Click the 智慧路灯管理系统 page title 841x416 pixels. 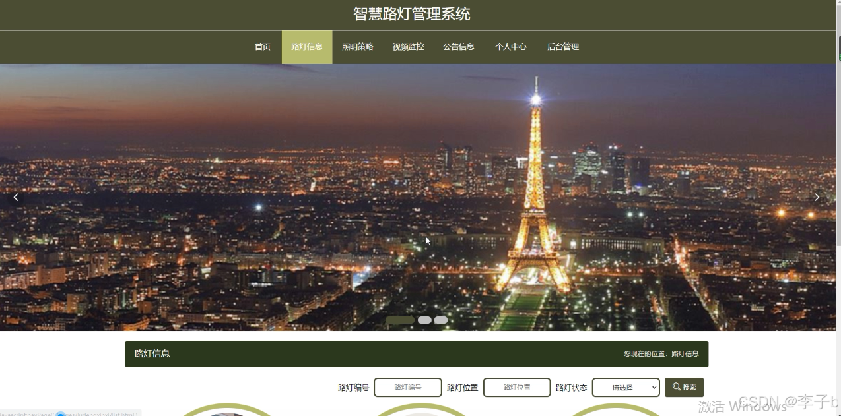click(x=411, y=14)
